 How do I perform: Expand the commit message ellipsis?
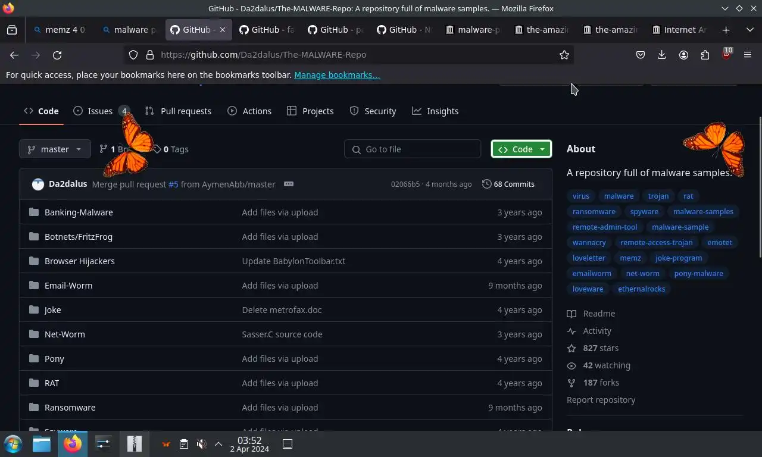(289, 184)
